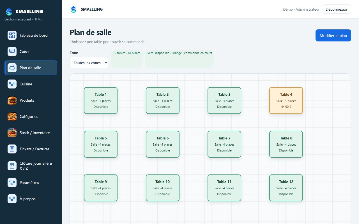Click the Catégories pizza icon

tap(12, 116)
